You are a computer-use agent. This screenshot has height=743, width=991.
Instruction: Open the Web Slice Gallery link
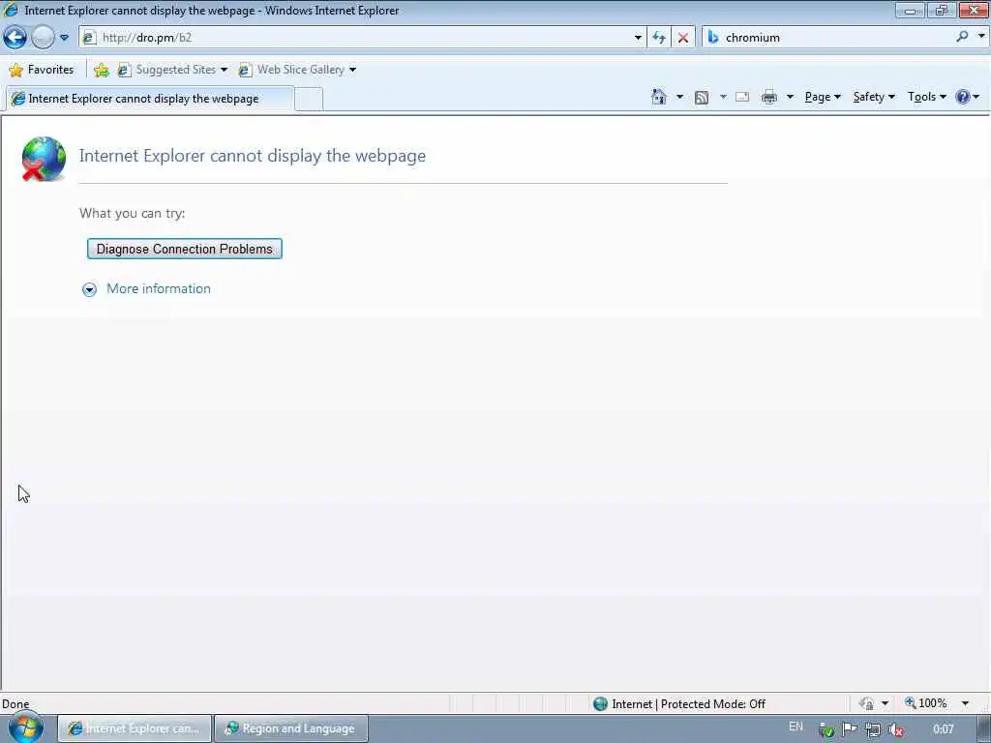291,70
